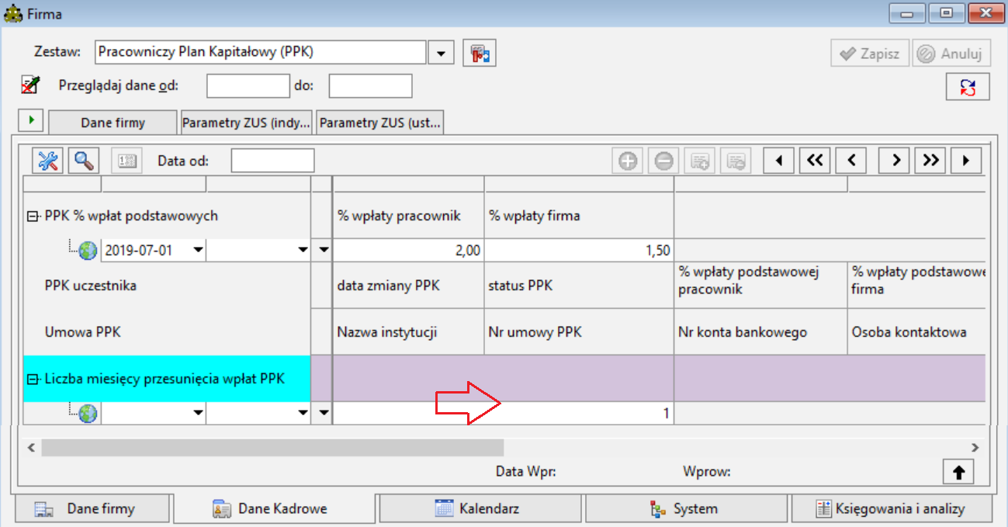Click the Przeglądaj dane od date field
Screen dimensions: 1008x527
pos(248,85)
